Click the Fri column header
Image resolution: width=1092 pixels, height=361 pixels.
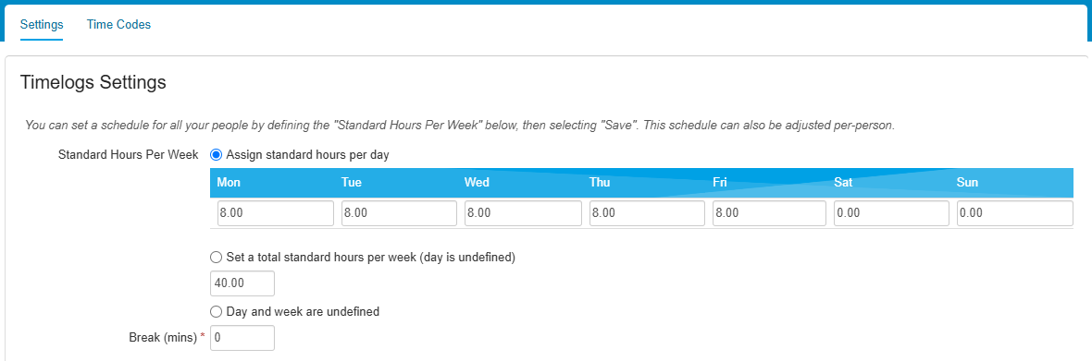719,183
